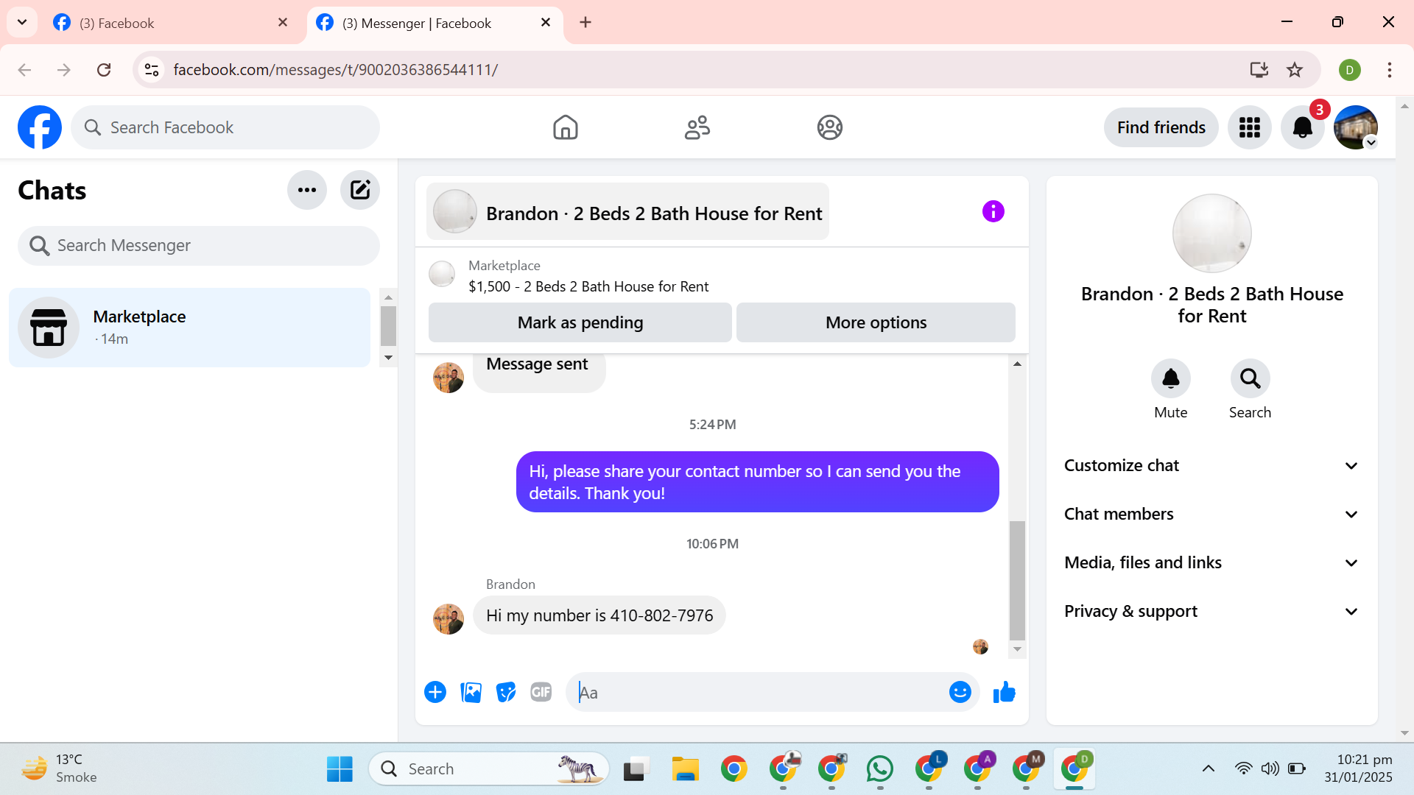
Task: Expand the Chat members section
Action: (1211, 514)
